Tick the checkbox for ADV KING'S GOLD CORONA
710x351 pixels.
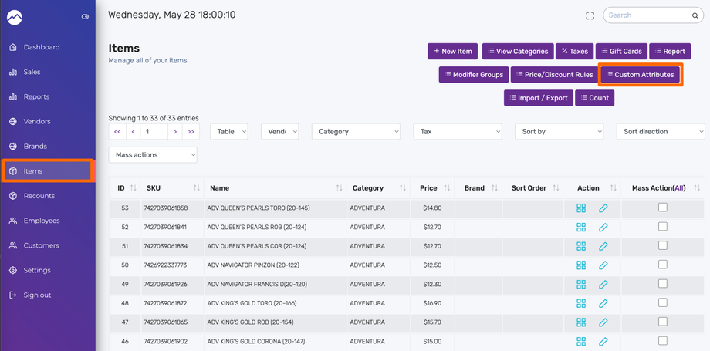(662, 340)
